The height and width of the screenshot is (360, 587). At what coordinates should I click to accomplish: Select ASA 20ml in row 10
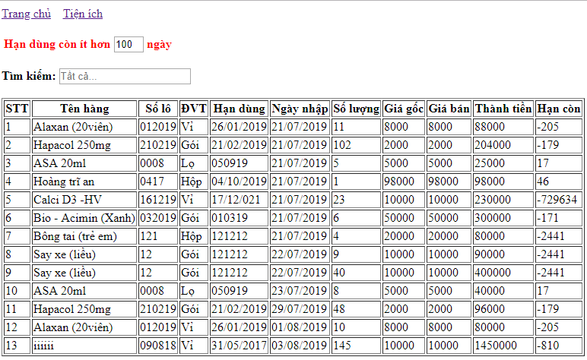(84, 291)
